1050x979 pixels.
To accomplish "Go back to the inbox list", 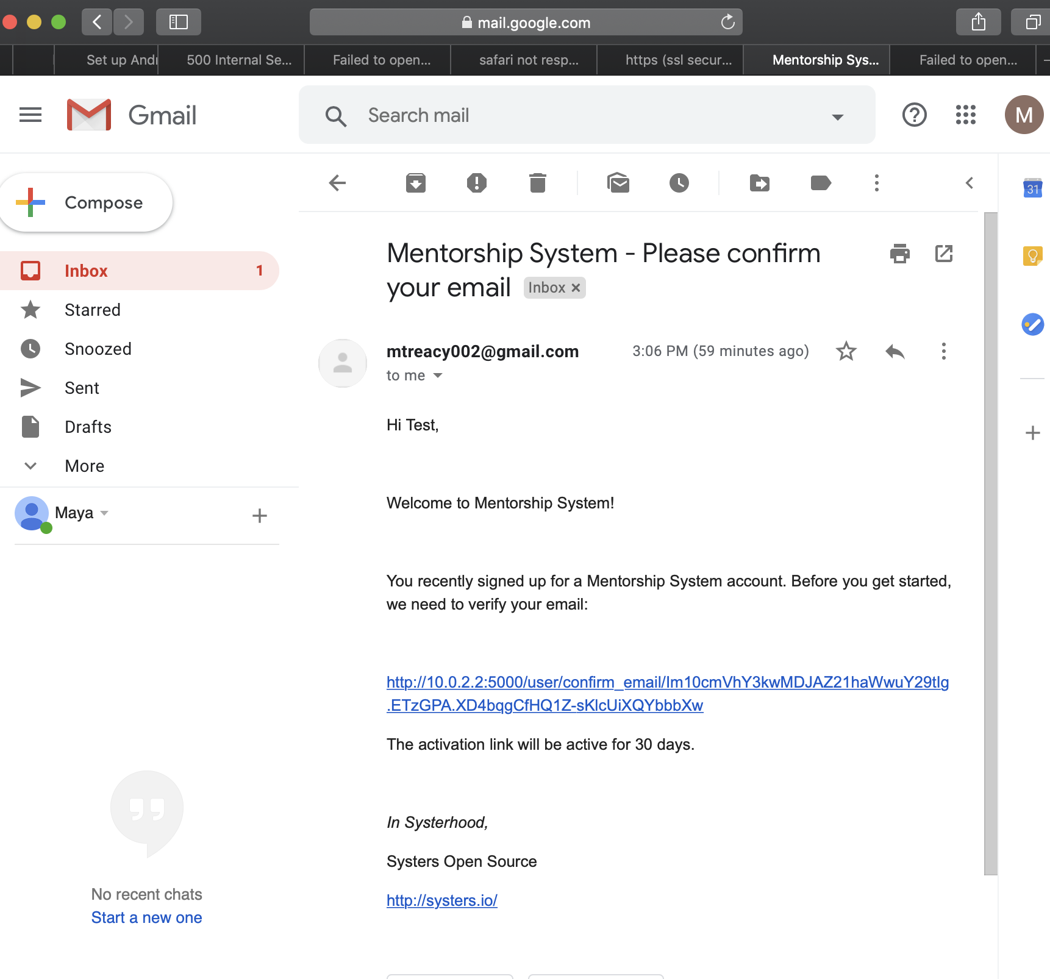I will tap(337, 183).
